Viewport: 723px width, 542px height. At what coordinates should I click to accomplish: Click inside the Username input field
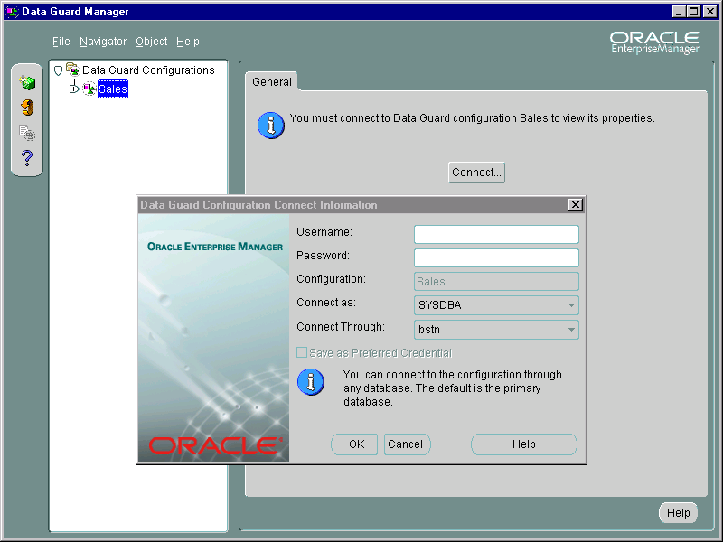pyautogui.click(x=495, y=233)
